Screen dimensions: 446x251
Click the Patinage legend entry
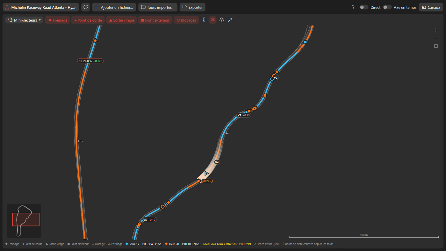pos(115,244)
